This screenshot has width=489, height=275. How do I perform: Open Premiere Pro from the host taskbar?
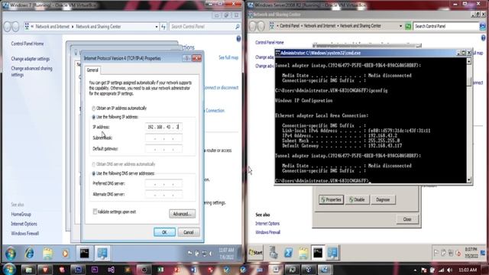[x=95, y=270]
